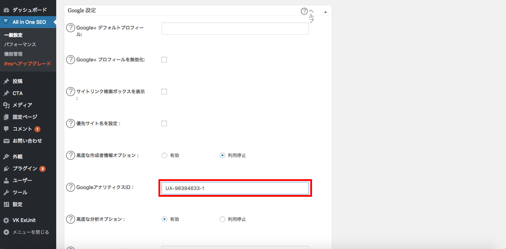Open 一般設定 submenu item
Image resolution: width=506 pixels, height=249 pixels.
point(13,35)
